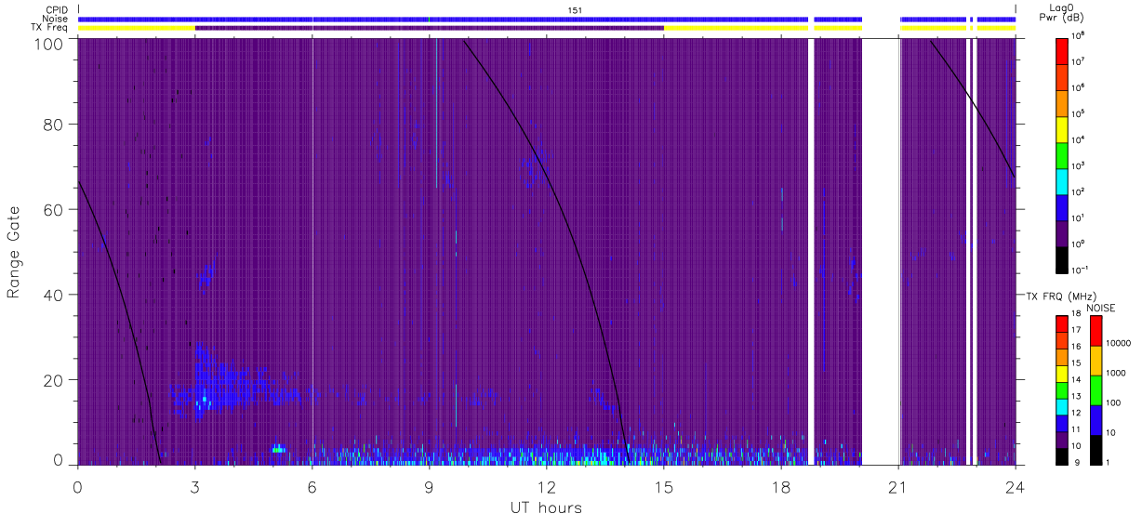Click the '80' tick on Range Gate axis
Viewport: 1142px width, 527px height.
(x=55, y=124)
